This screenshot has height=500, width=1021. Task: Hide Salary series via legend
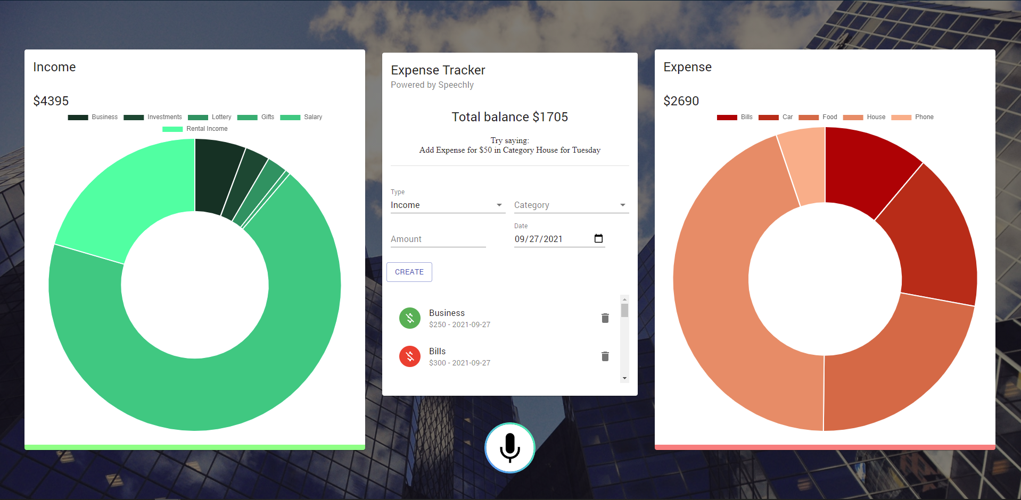point(301,117)
